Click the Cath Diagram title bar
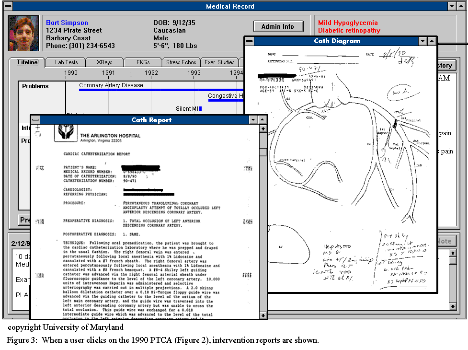 tap(336, 41)
